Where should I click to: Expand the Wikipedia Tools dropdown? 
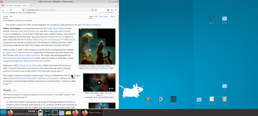pyautogui.click(x=113, y=17)
